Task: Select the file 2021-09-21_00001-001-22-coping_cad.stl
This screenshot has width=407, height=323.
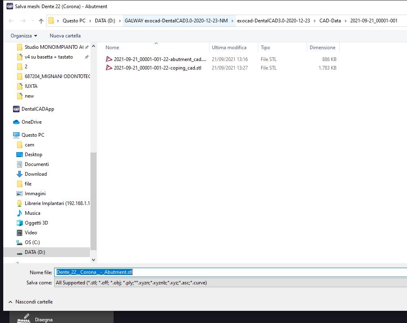Action: tap(158, 68)
